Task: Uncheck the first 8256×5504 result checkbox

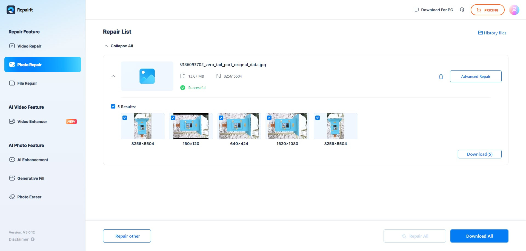Action: click(125, 118)
